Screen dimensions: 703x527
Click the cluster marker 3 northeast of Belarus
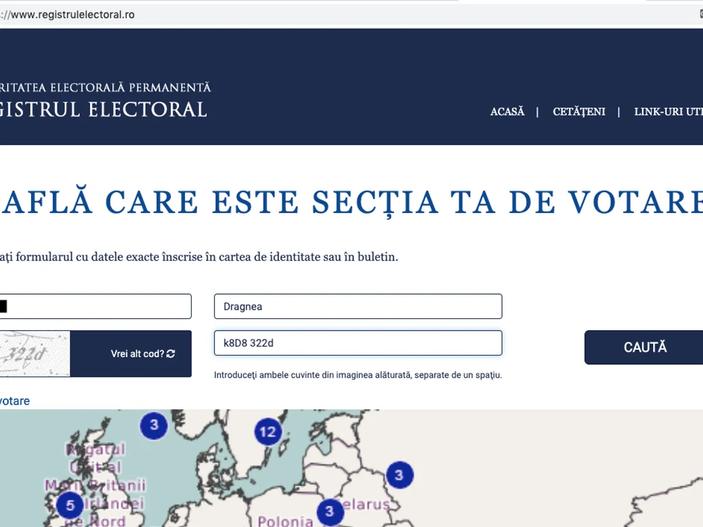[399, 474]
